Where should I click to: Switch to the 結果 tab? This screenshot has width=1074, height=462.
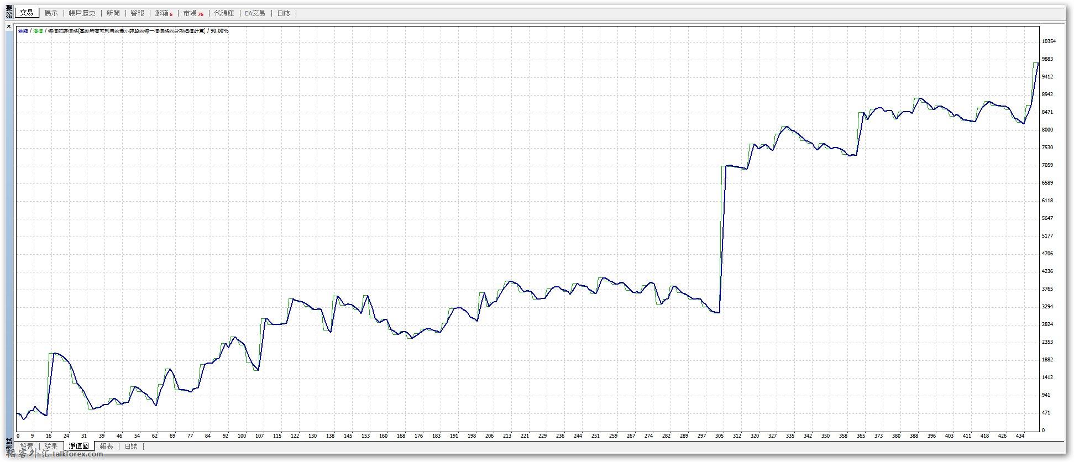51,447
